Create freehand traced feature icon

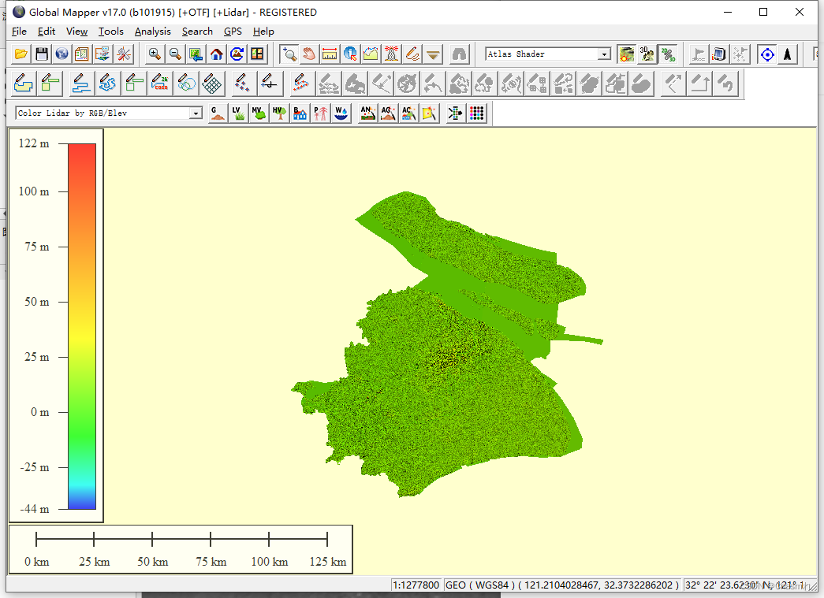coord(107,84)
